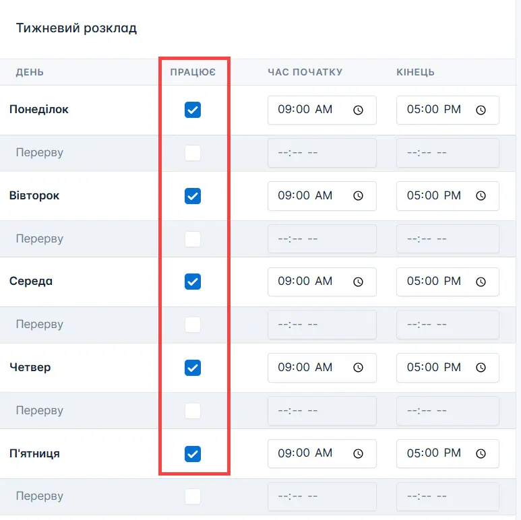Click the Вівторок break end time field

click(x=448, y=239)
